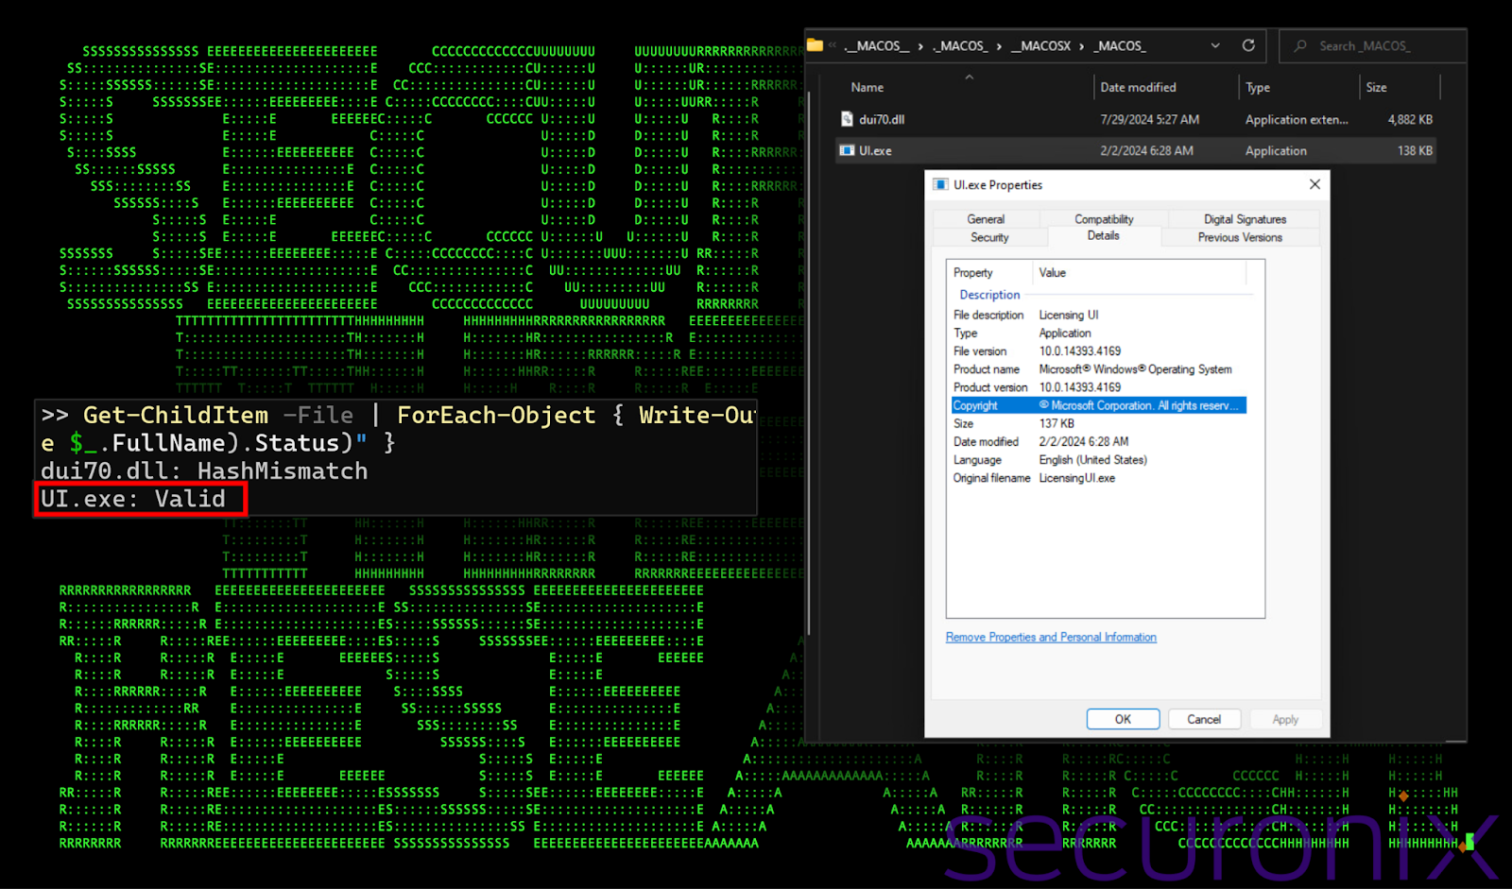Click the date 7/29/2024 5:27 AM cell
Image resolution: width=1512 pixels, height=889 pixels.
(1149, 119)
